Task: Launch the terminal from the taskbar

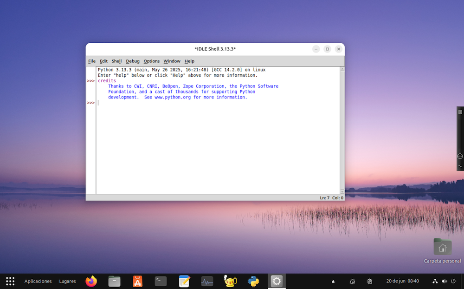Action: pos(161,281)
